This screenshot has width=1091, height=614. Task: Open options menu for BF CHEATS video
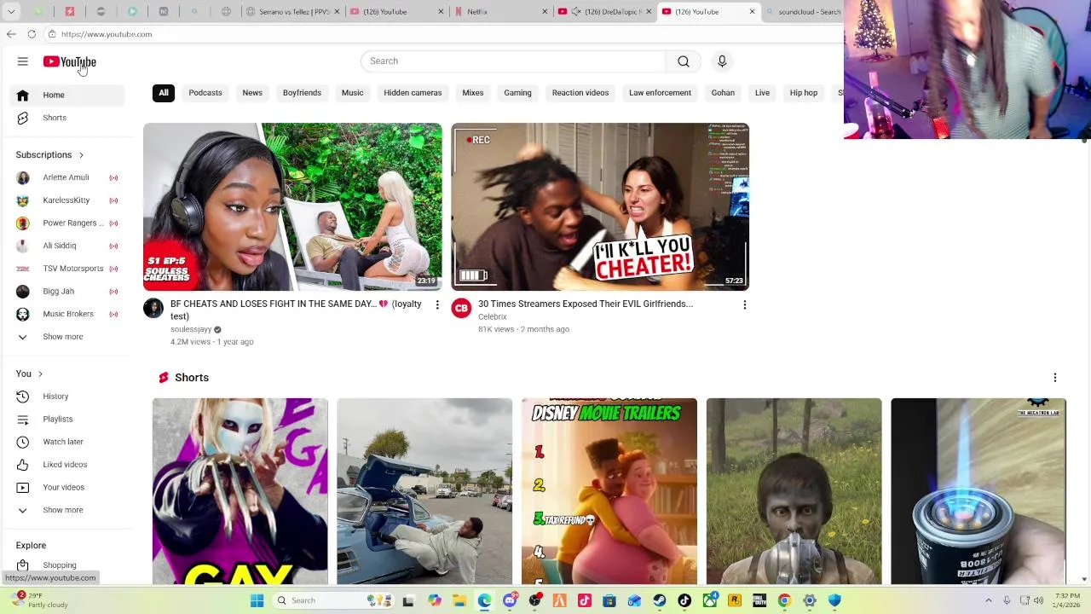click(437, 304)
